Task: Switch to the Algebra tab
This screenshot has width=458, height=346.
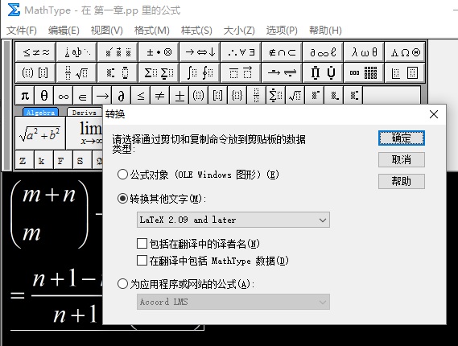Action: [40, 113]
